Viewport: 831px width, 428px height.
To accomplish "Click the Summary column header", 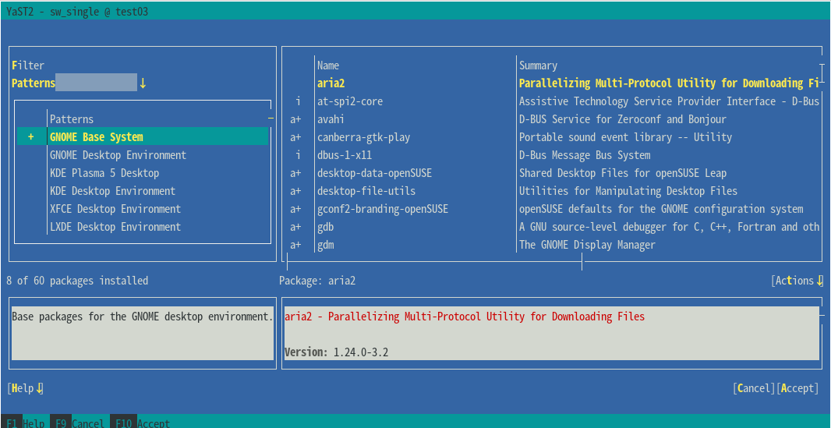I will pyautogui.click(x=538, y=65).
